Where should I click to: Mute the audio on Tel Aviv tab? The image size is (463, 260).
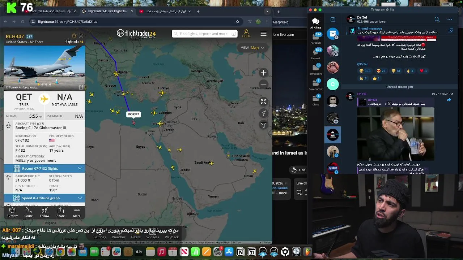pos(69,11)
